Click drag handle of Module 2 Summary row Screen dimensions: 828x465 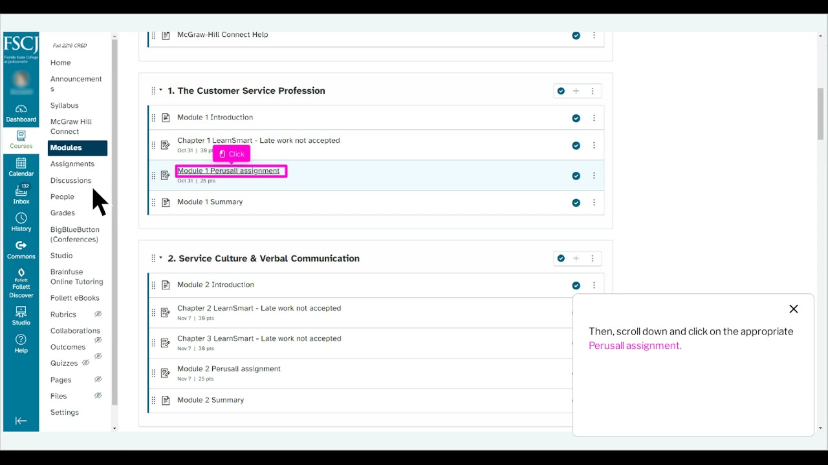[153, 400]
